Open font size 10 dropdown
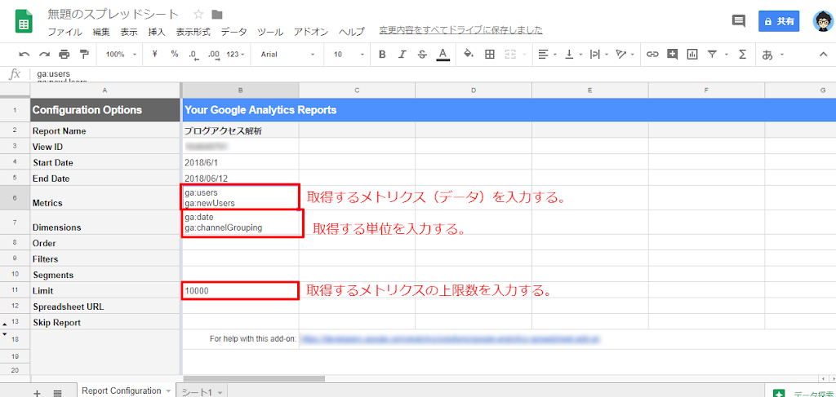This screenshot has width=836, height=397. [x=349, y=55]
